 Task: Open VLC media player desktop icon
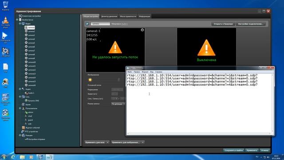coord(5,23)
